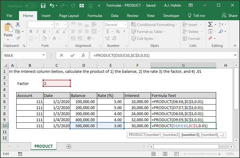Expand the formula bar chevron

(x=235, y=55)
